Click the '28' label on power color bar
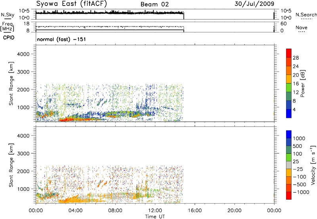The height and width of the screenshot is (219, 317). click(x=296, y=58)
